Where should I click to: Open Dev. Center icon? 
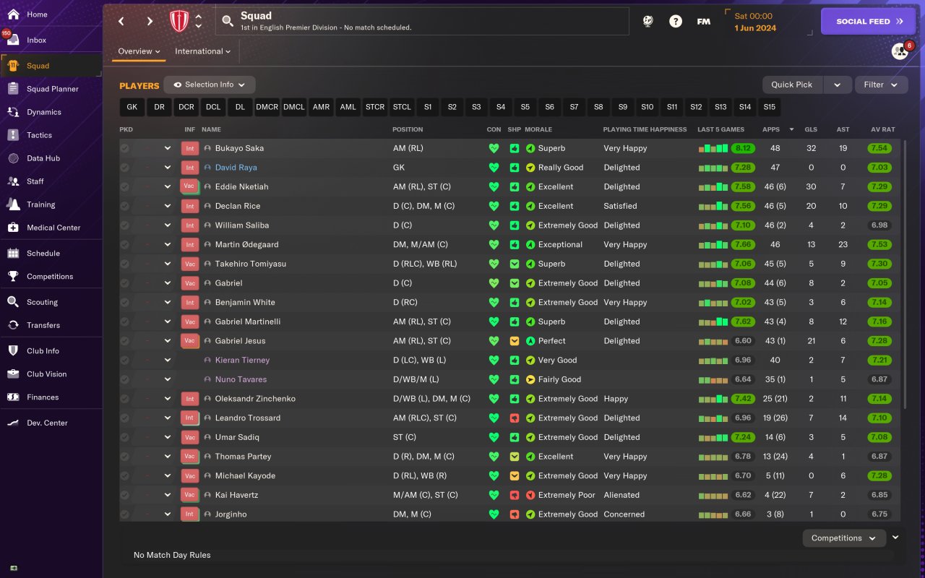coord(13,423)
